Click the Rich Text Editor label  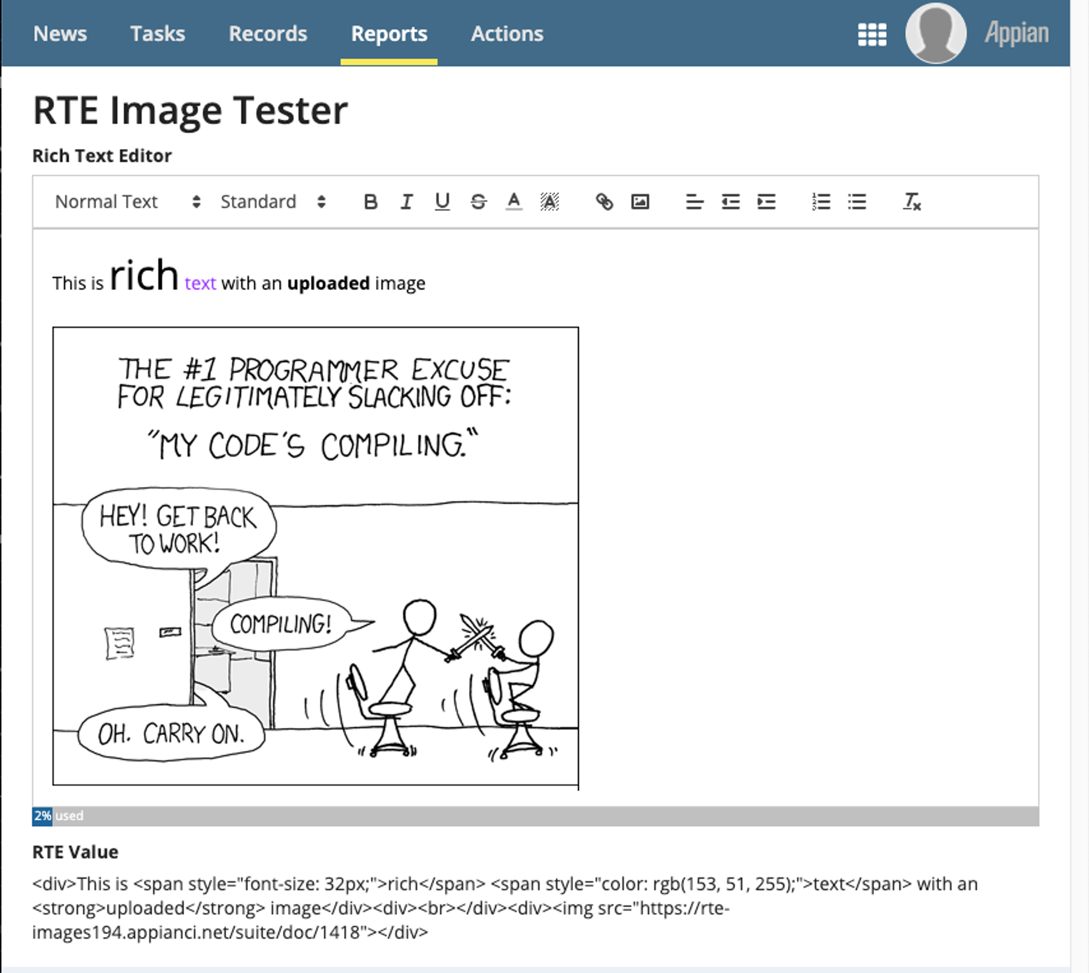pyautogui.click(x=102, y=156)
